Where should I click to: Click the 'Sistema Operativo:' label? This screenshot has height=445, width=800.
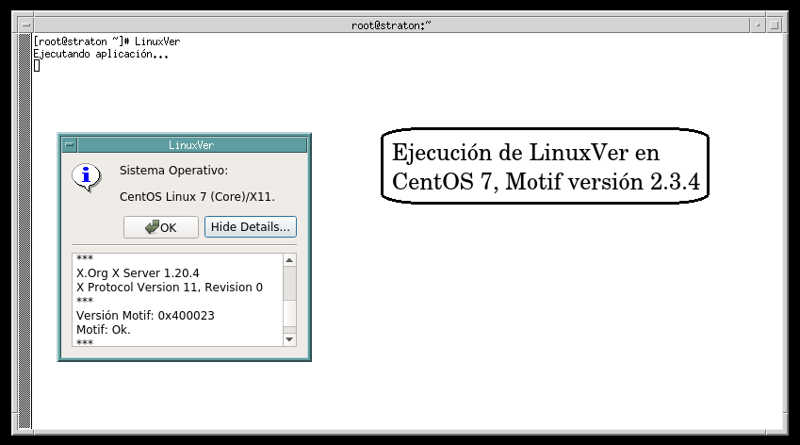173,171
